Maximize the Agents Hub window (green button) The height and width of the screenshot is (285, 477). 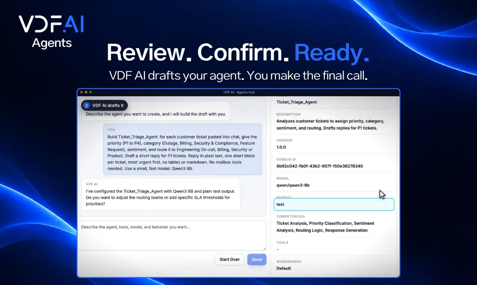pos(90,92)
